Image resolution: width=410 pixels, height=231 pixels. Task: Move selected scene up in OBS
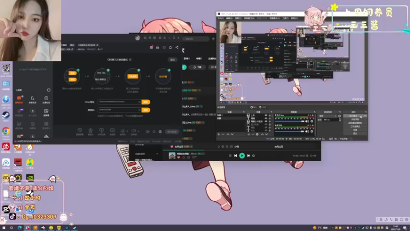(x=228, y=134)
